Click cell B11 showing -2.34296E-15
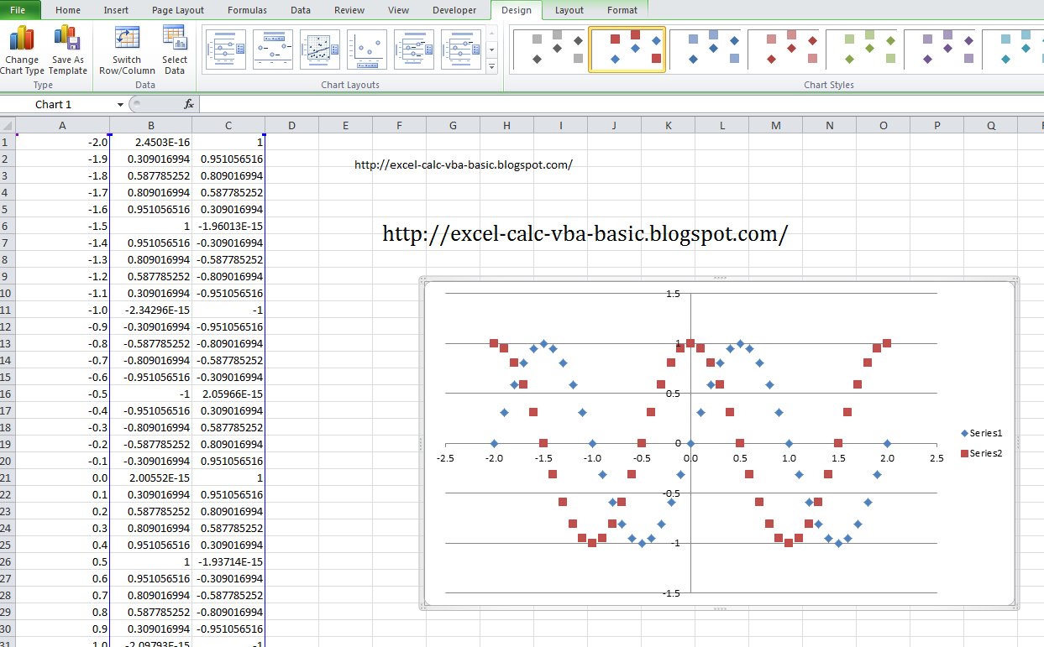The width and height of the screenshot is (1044, 647). 151,310
